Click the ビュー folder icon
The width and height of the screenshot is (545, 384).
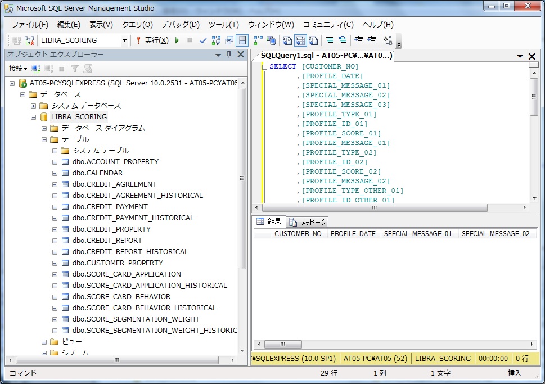click(x=54, y=342)
